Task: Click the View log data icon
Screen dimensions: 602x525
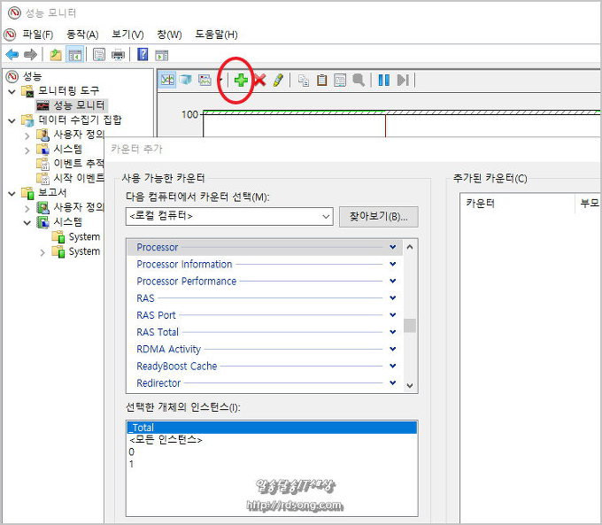Action: pyautogui.click(x=185, y=80)
